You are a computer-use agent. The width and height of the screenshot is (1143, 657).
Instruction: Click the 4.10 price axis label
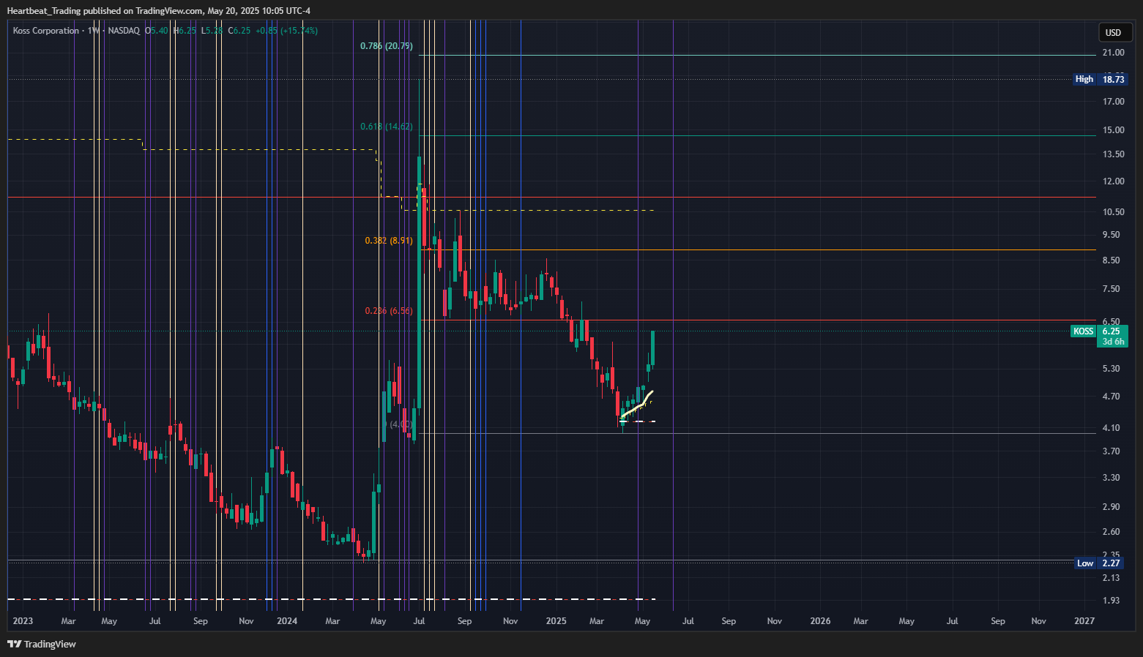[x=1111, y=428]
